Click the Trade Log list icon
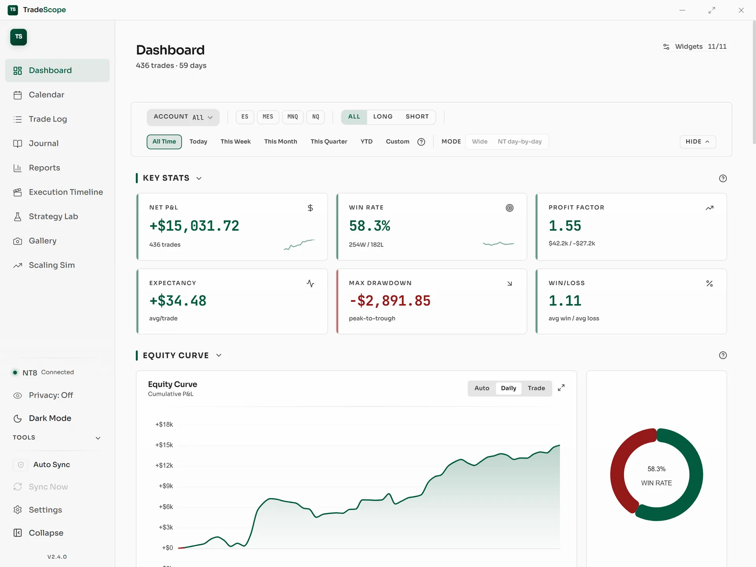This screenshot has width=756, height=567. pyautogui.click(x=17, y=119)
